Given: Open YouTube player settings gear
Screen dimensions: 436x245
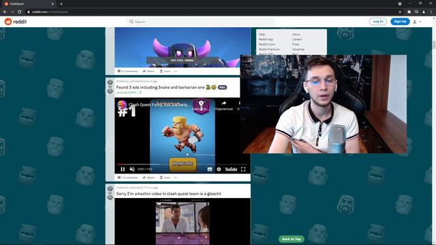Looking at the screenshot, I should point(219,169).
